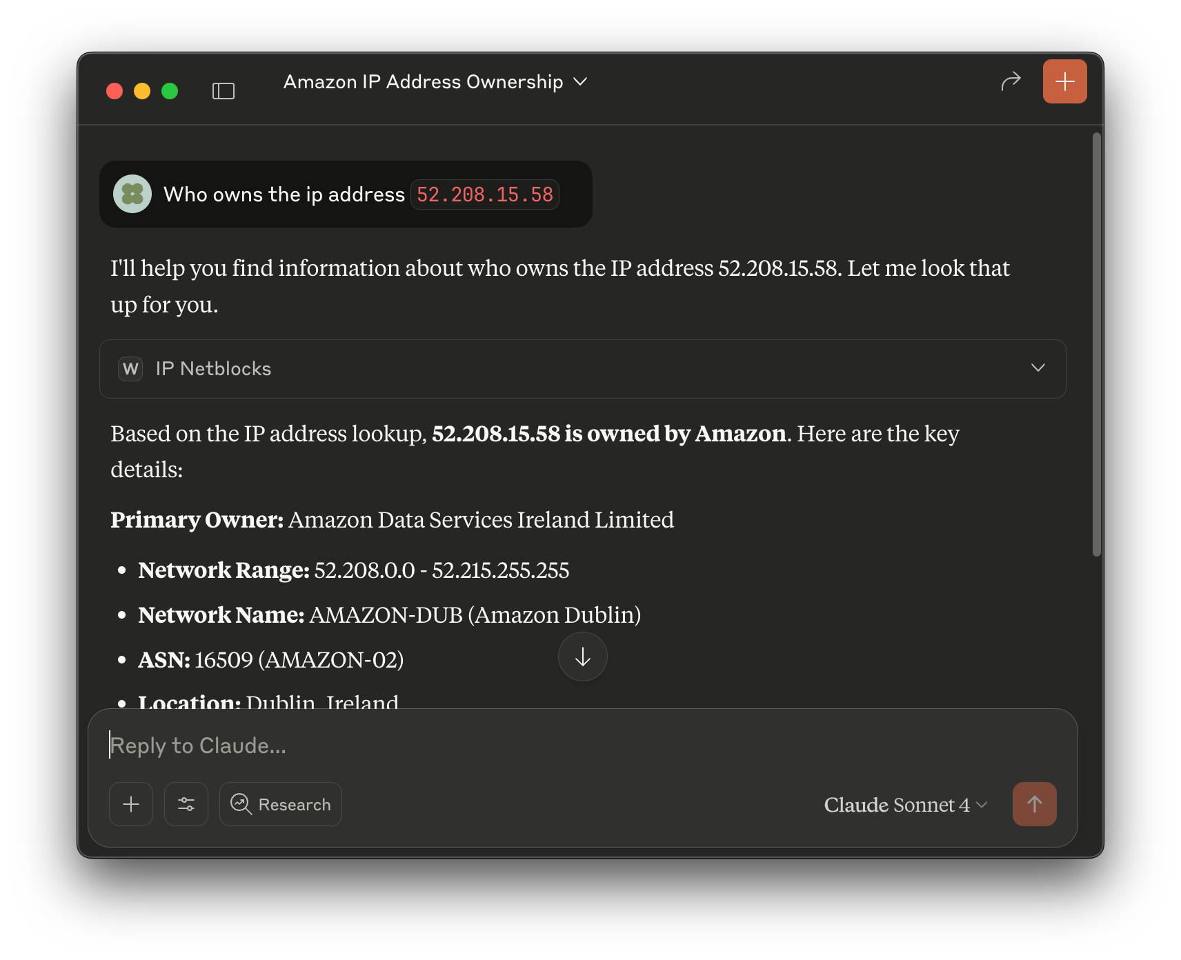Open the conversation title dropdown

click(580, 81)
